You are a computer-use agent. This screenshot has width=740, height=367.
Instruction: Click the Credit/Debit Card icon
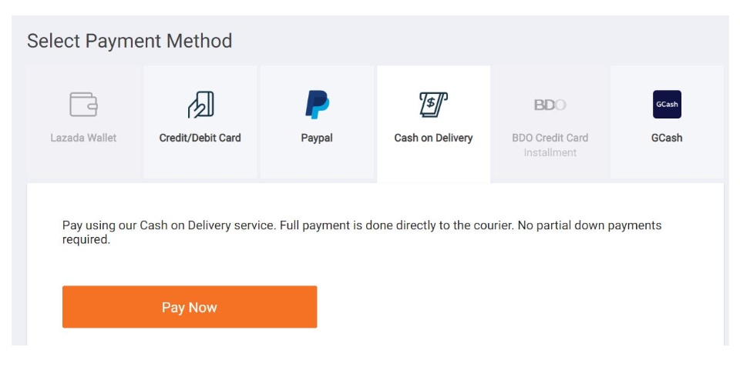click(x=200, y=104)
